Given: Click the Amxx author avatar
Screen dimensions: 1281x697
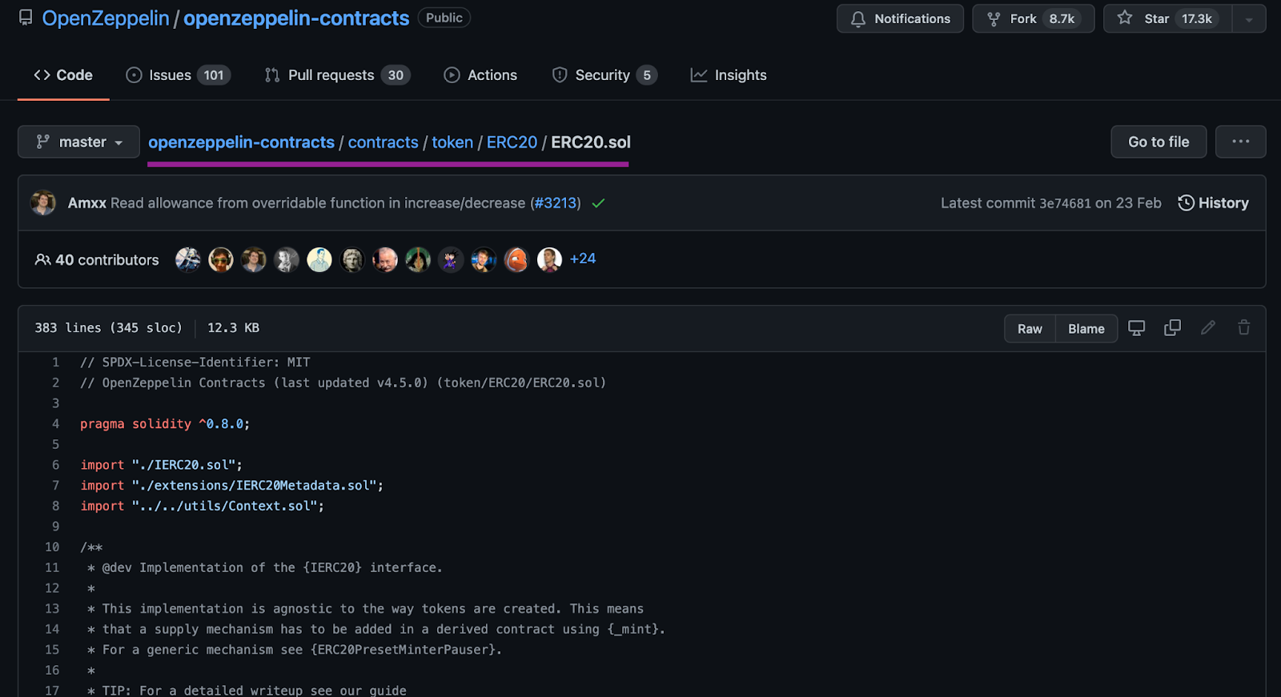Looking at the screenshot, I should 43,203.
